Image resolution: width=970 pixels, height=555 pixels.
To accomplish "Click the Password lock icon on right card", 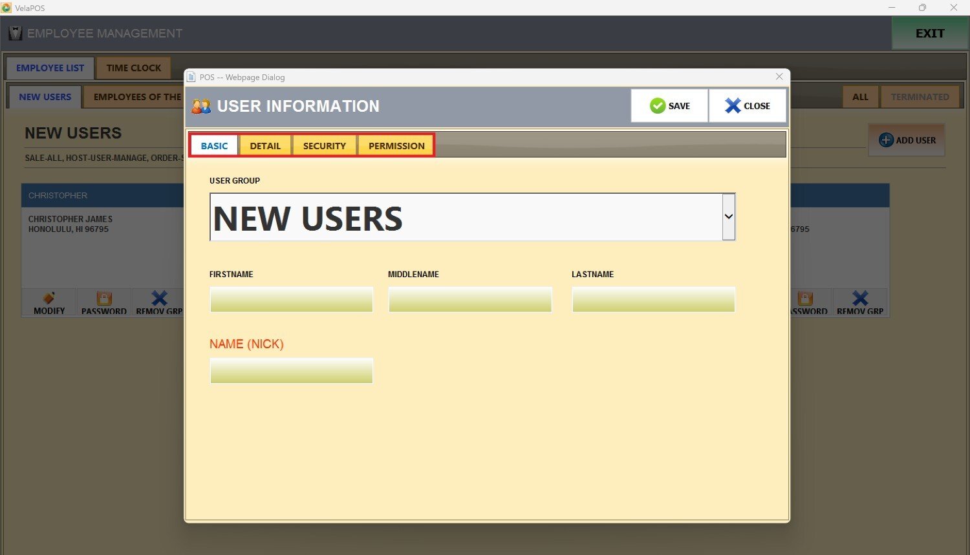I will 805,298.
